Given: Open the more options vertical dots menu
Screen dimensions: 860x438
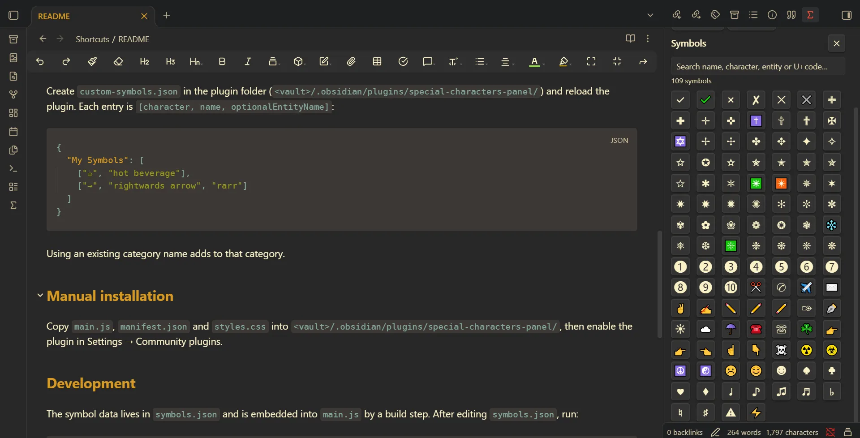Looking at the screenshot, I should [x=648, y=39].
